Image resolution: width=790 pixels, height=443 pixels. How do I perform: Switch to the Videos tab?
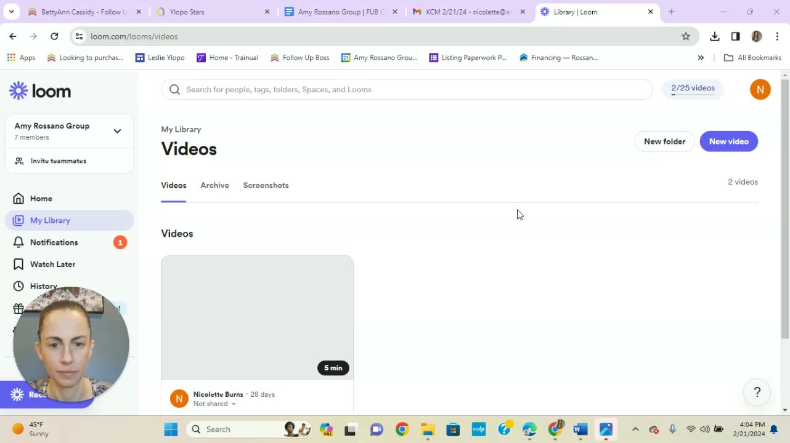173,185
